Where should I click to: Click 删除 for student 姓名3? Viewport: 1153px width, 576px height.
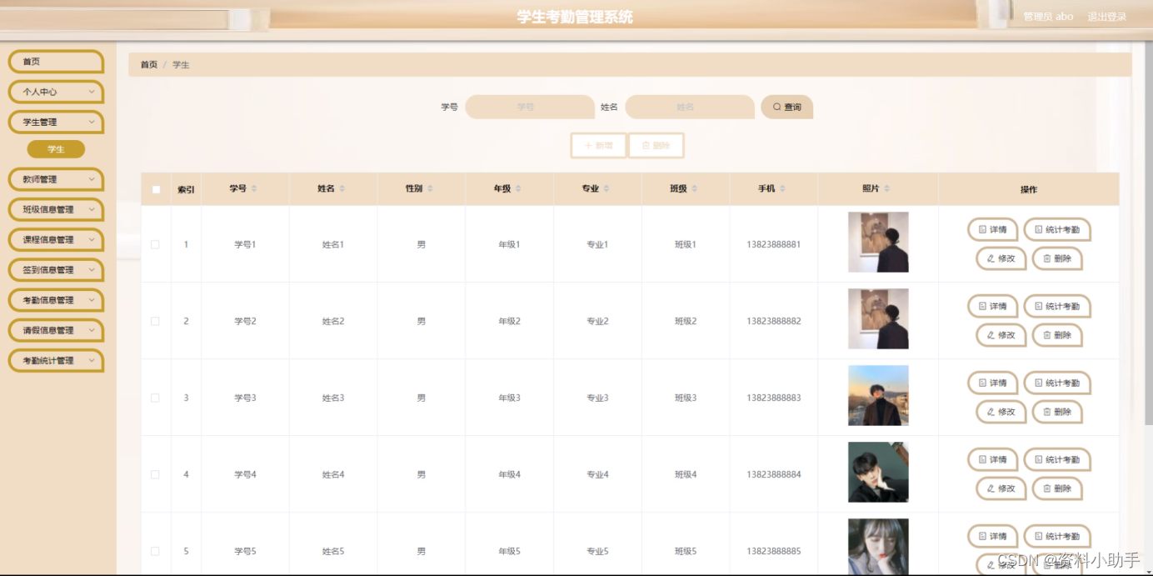(1057, 412)
